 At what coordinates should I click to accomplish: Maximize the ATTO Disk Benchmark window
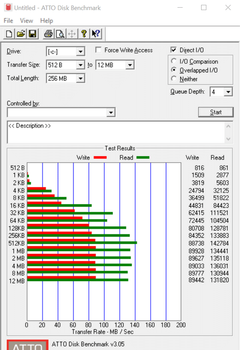coord(204,8)
